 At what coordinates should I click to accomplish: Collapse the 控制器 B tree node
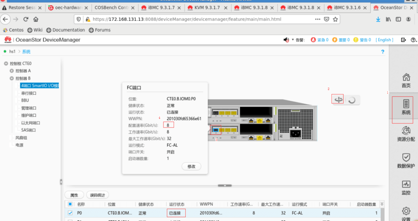[12, 78]
